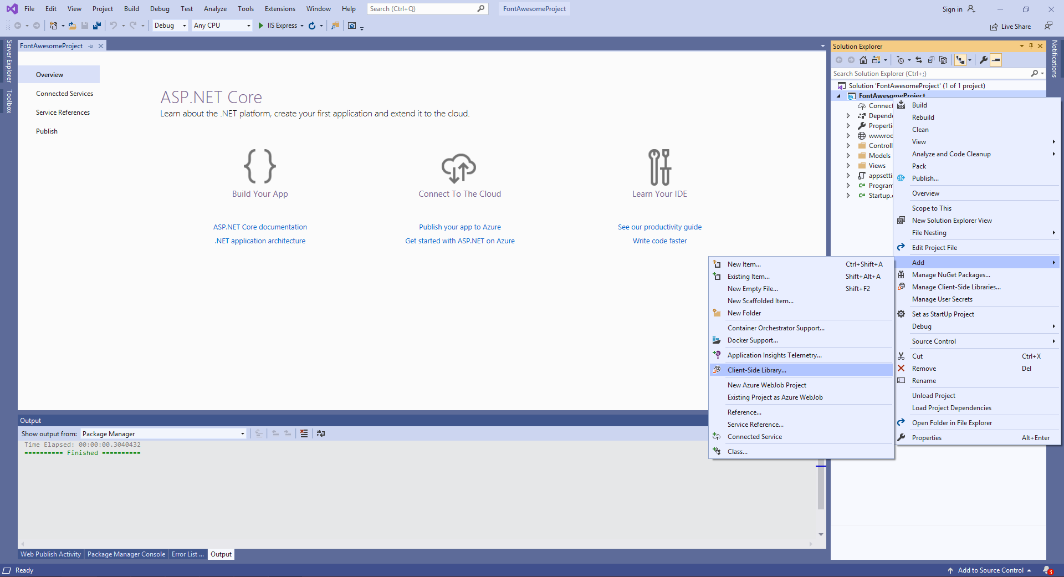Viewport: 1064px width, 577px height.
Task: Select Client-Side Library from Add submenu
Action: [801, 370]
